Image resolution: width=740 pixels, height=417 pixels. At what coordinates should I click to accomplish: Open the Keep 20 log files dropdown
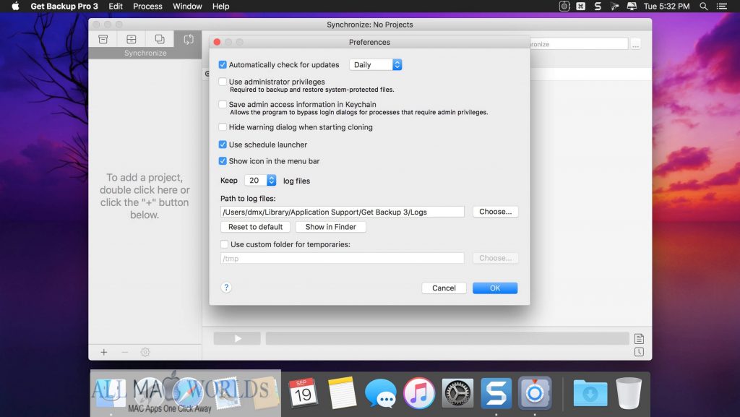tap(260, 180)
